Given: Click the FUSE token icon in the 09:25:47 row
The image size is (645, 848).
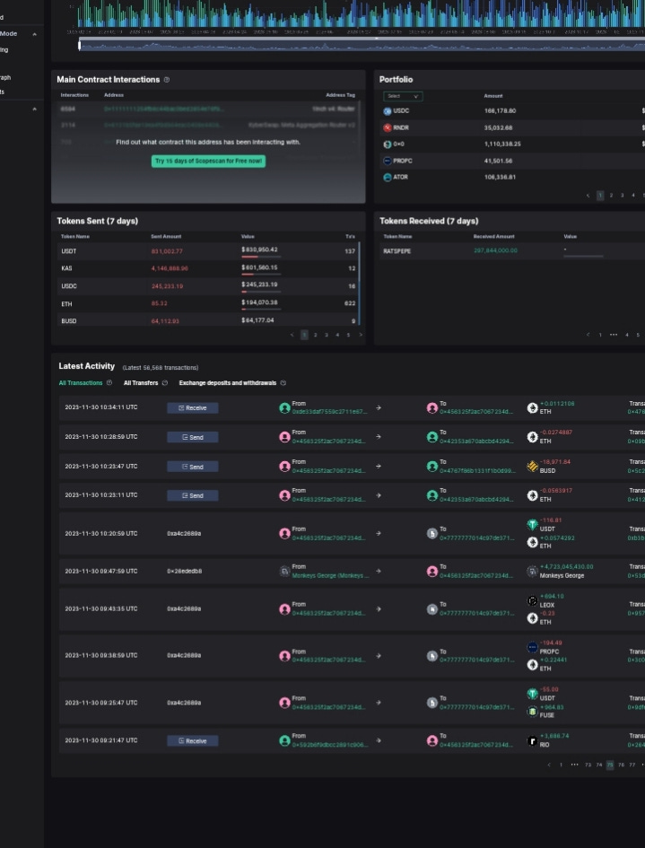Looking at the screenshot, I should click(533, 712).
